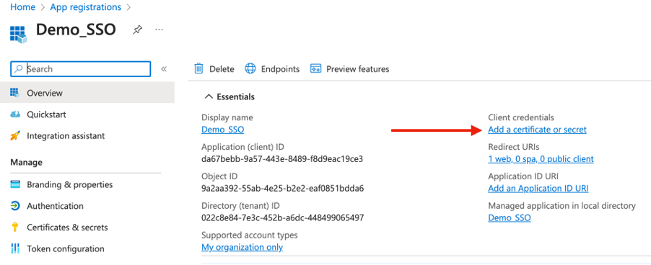The image size is (651, 265).
Task: Go to App registrations breadcrumb
Action: tap(86, 7)
